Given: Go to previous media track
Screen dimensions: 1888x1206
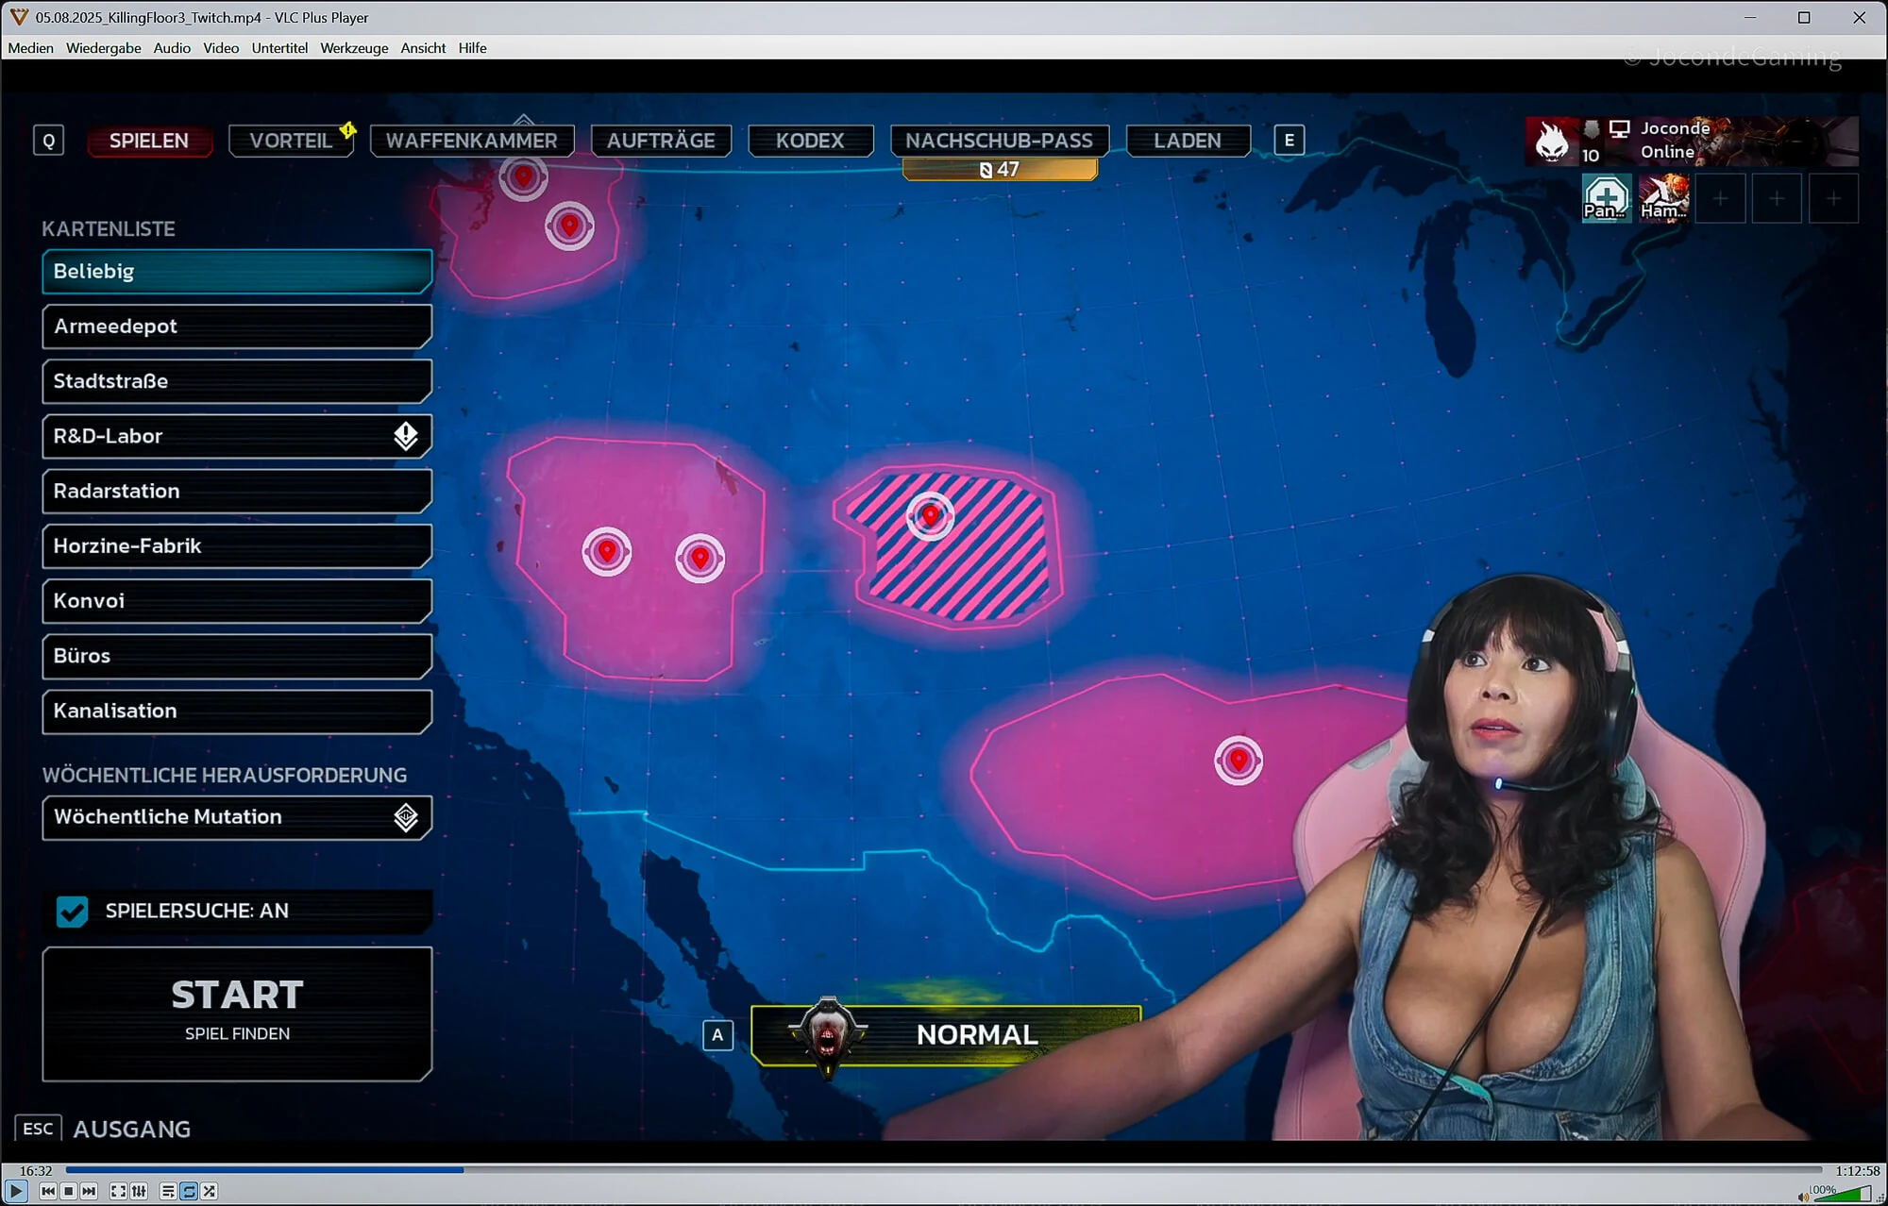Looking at the screenshot, I should pos(47,1192).
